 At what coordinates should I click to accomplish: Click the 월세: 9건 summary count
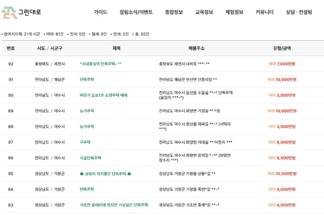[99, 34]
